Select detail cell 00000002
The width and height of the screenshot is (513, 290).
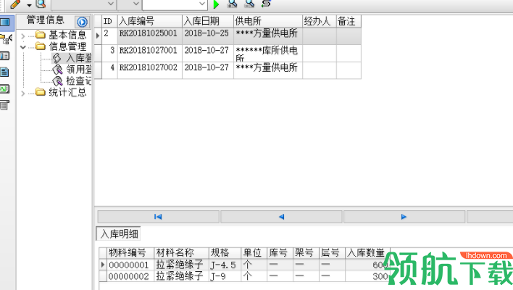pos(130,276)
